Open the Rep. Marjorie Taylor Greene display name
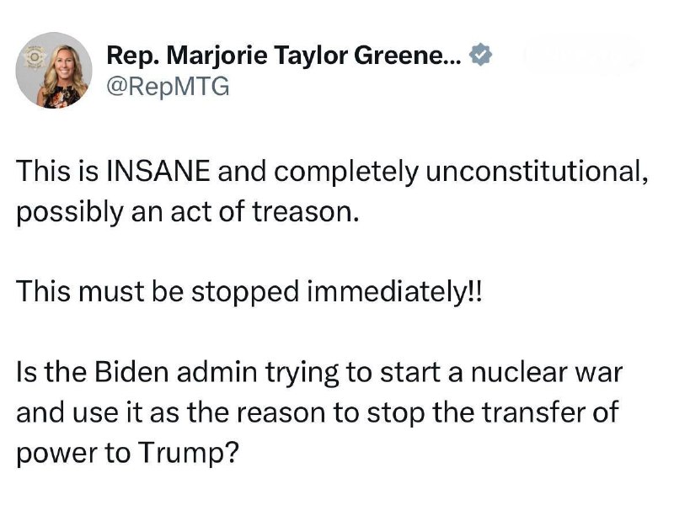The image size is (674, 505). tap(284, 56)
